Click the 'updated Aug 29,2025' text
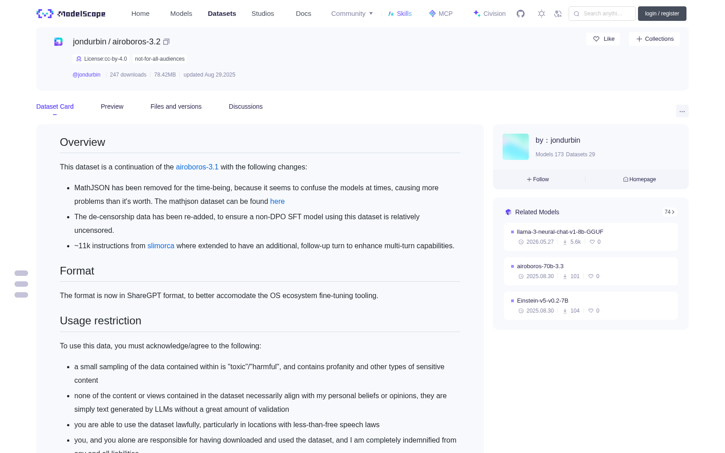Image resolution: width=725 pixels, height=453 pixels. coord(209,75)
